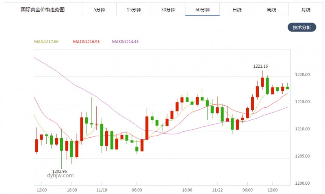Screen dimensions: 325x194
Task: Select the 15分钟 timeframe tab
Action: (x=134, y=9)
